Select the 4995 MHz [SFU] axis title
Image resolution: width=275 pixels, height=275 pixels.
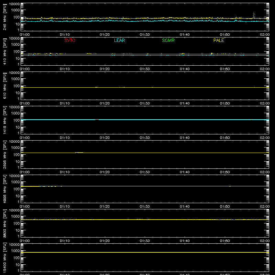pyautogui.click(x=4, y=189)
